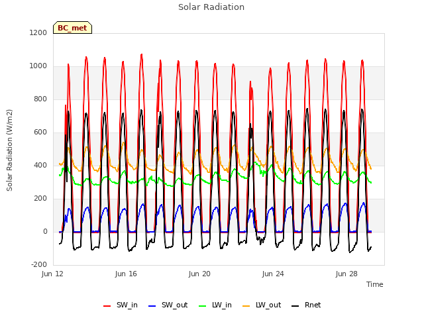Click the Jun 12 x-axis tick label
This screenshot has width=424, height=318.
click(52, 274)
